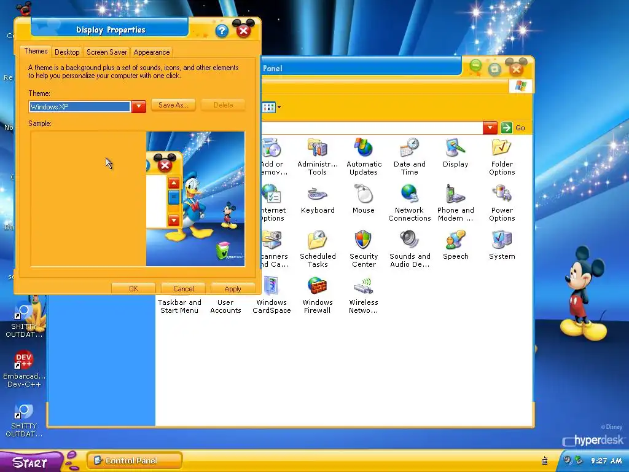Open the Theme dropdown list

(138, 106)
